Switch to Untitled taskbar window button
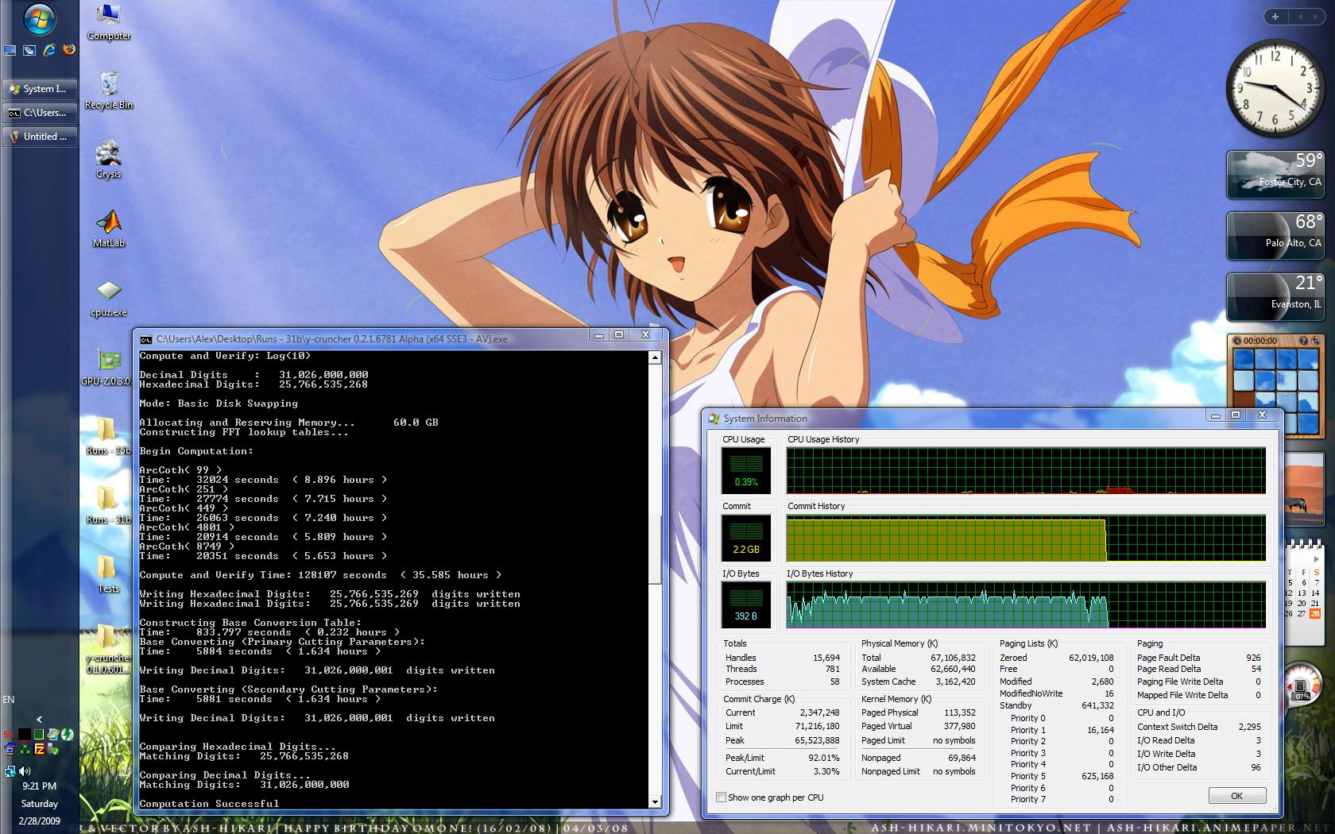The width and height of the screenshot is (1335, 834). (x=40, y=137)
